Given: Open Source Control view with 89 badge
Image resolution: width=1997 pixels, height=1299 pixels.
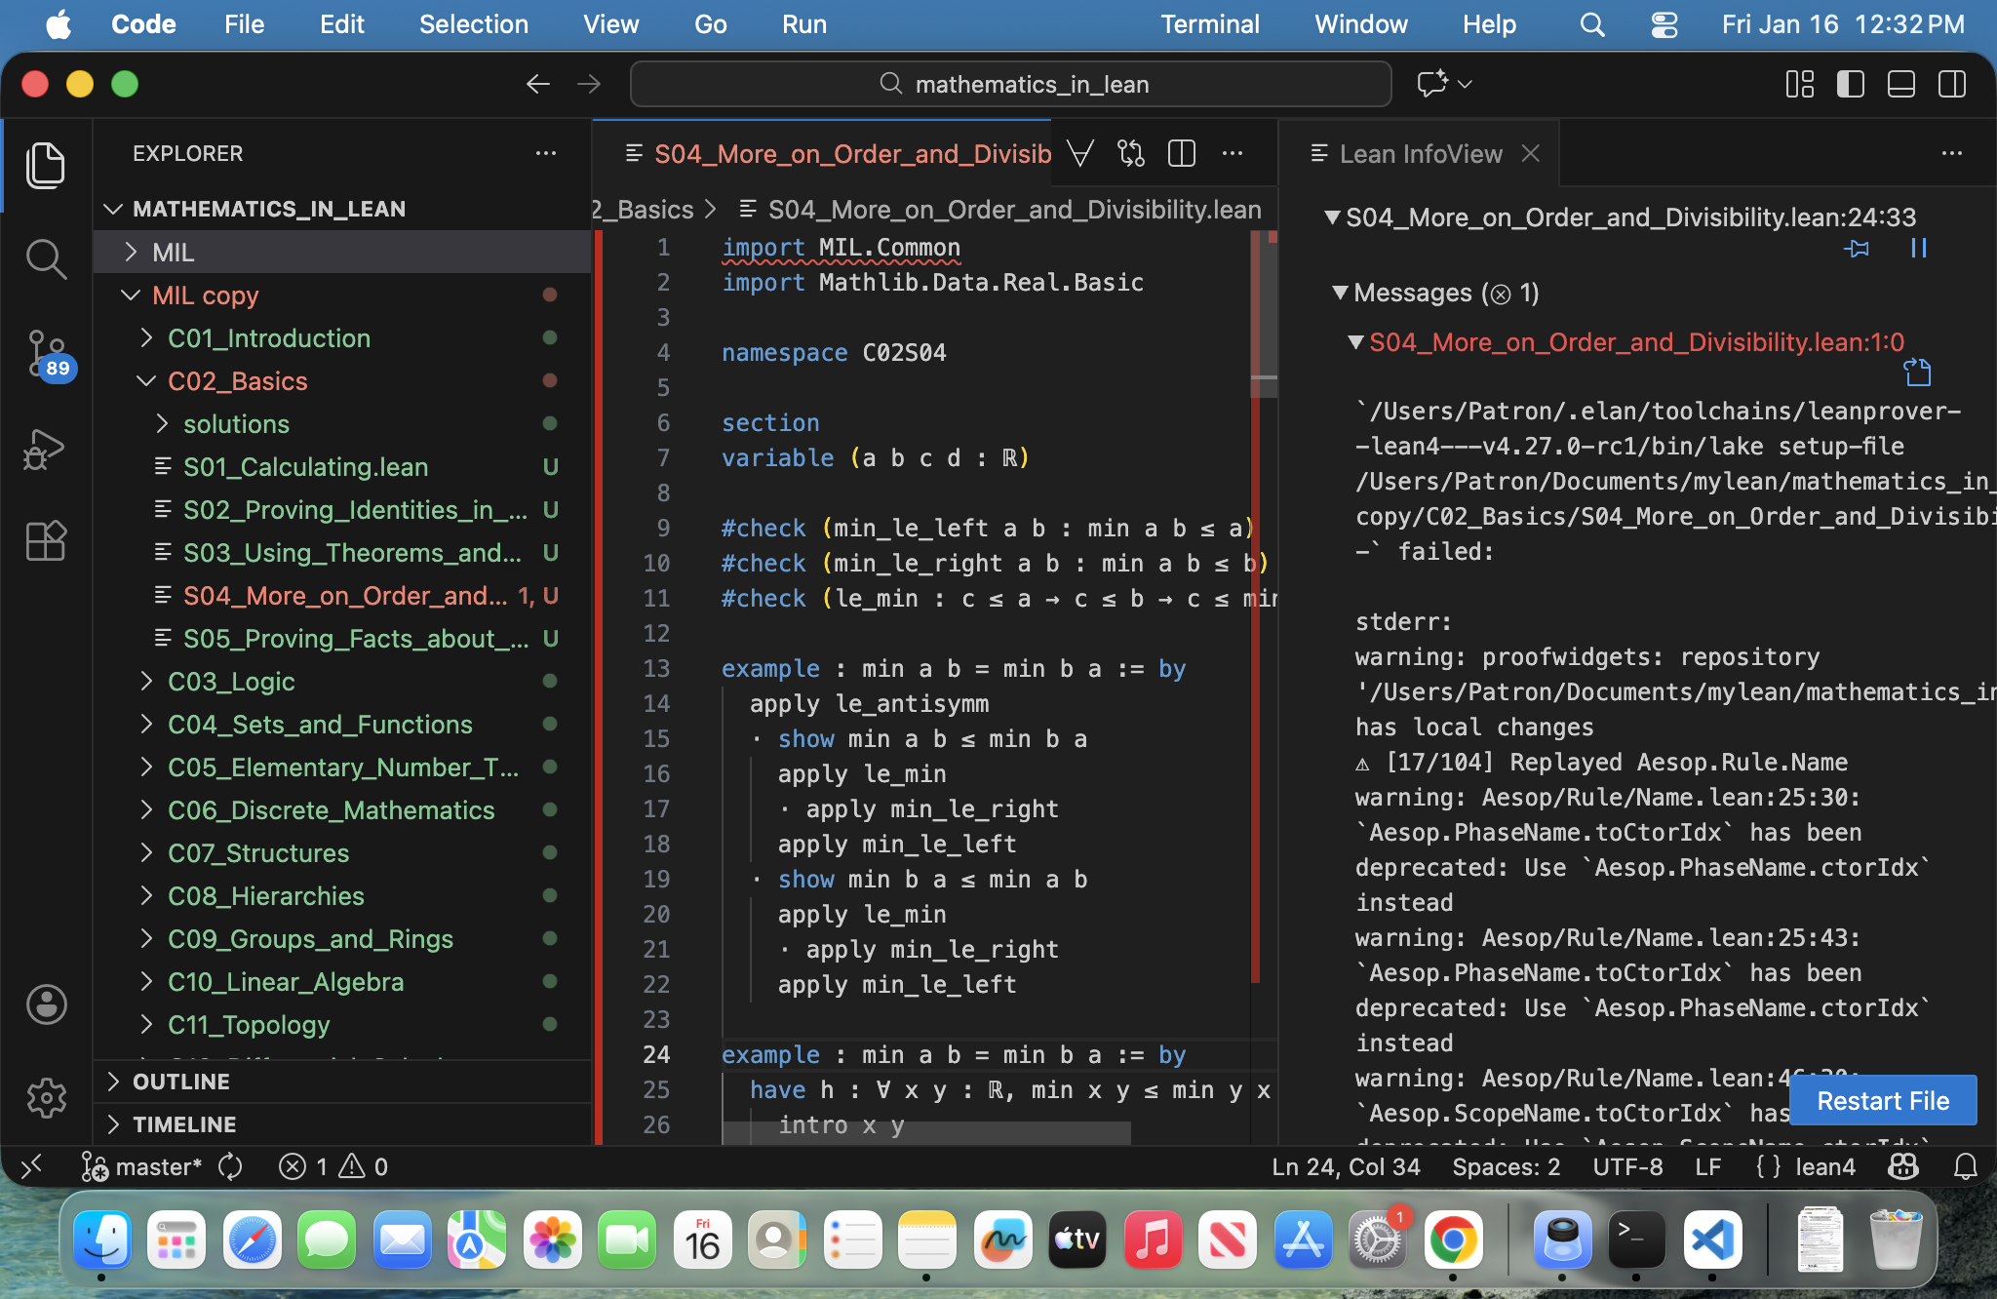Looking at the screenshot, I should 46,353.
